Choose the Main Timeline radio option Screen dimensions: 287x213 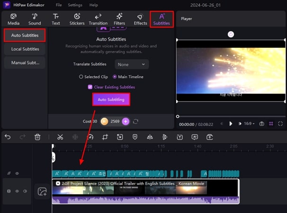[128, 77]
